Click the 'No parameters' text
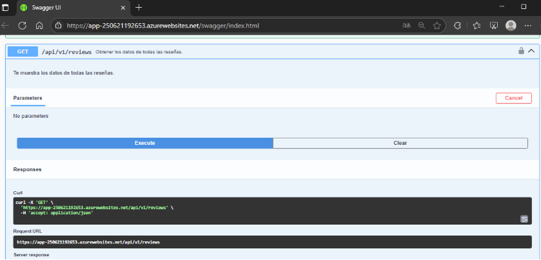541x260 pixels. pos(31,116)
